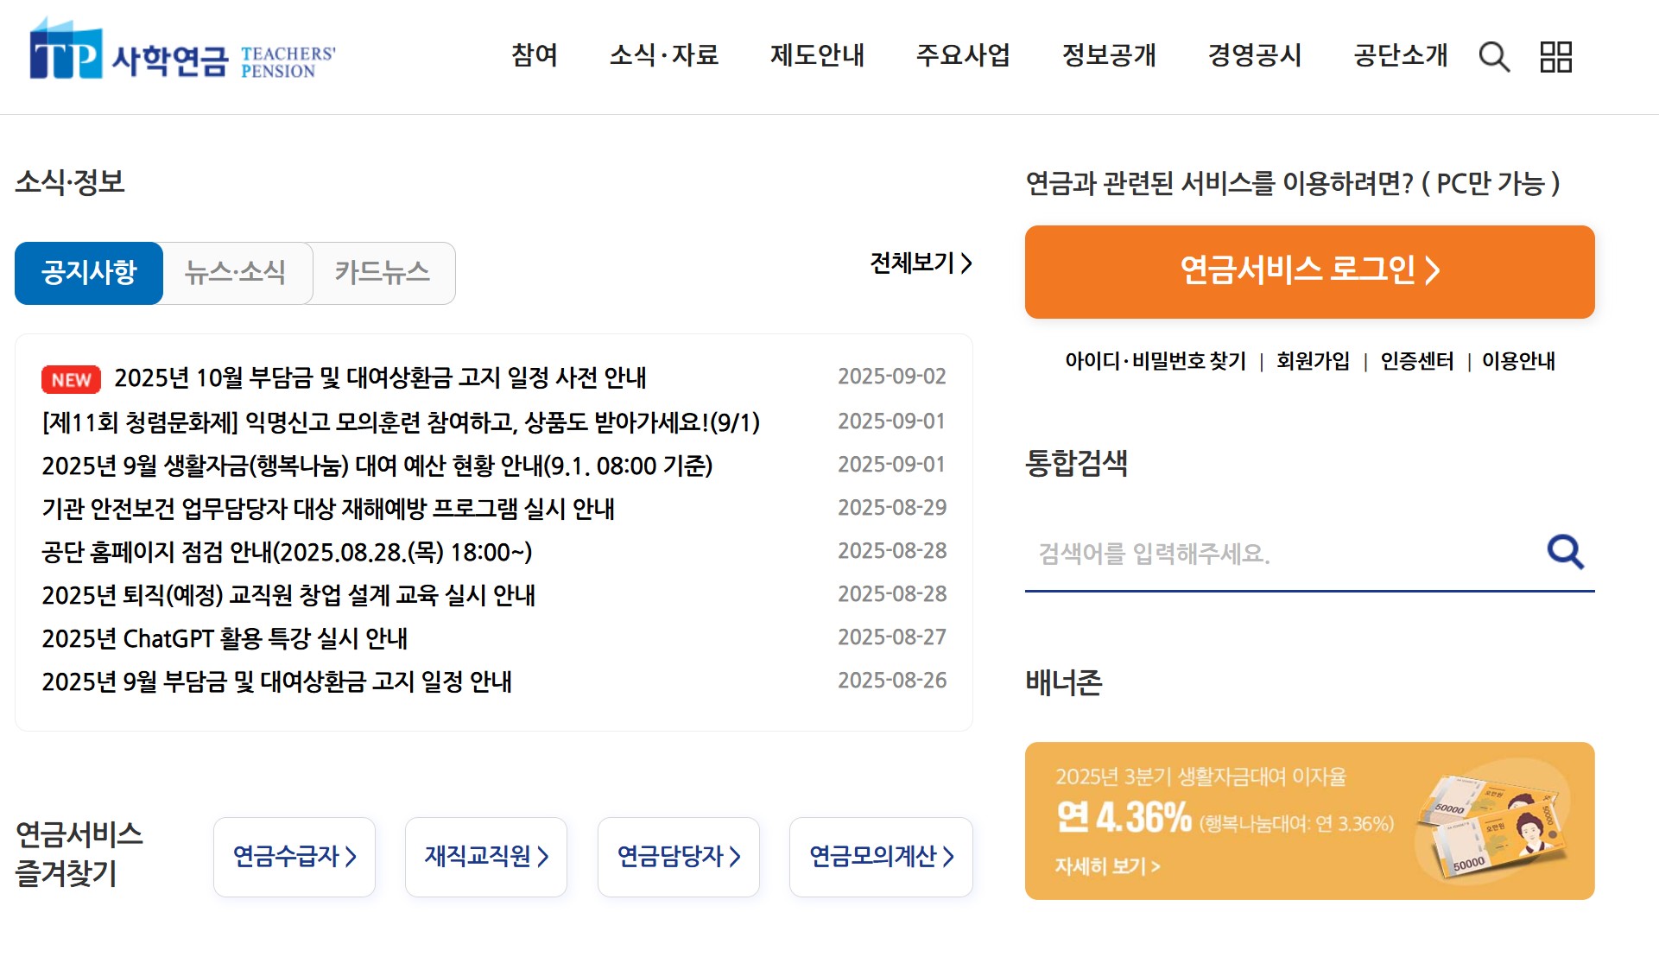Click the red NEW badge notice
This screenshot has width=1659, height=957.
point(71,379)
